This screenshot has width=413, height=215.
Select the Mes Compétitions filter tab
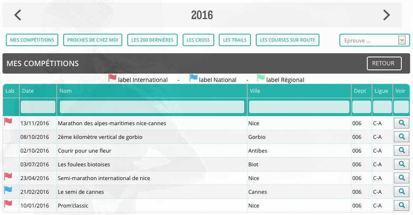pos(32,40)
